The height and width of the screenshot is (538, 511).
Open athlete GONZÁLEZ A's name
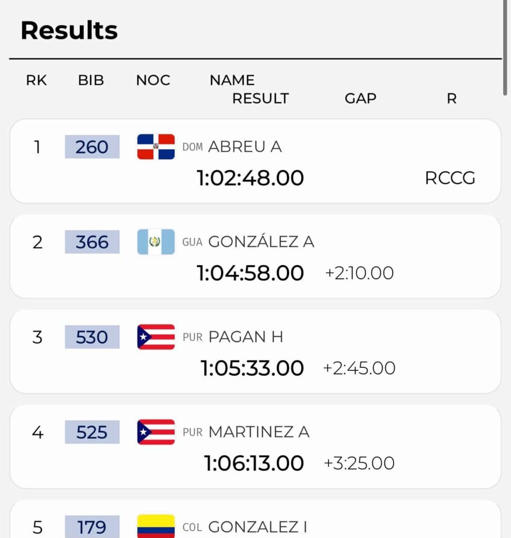click(x=261, y=241)
